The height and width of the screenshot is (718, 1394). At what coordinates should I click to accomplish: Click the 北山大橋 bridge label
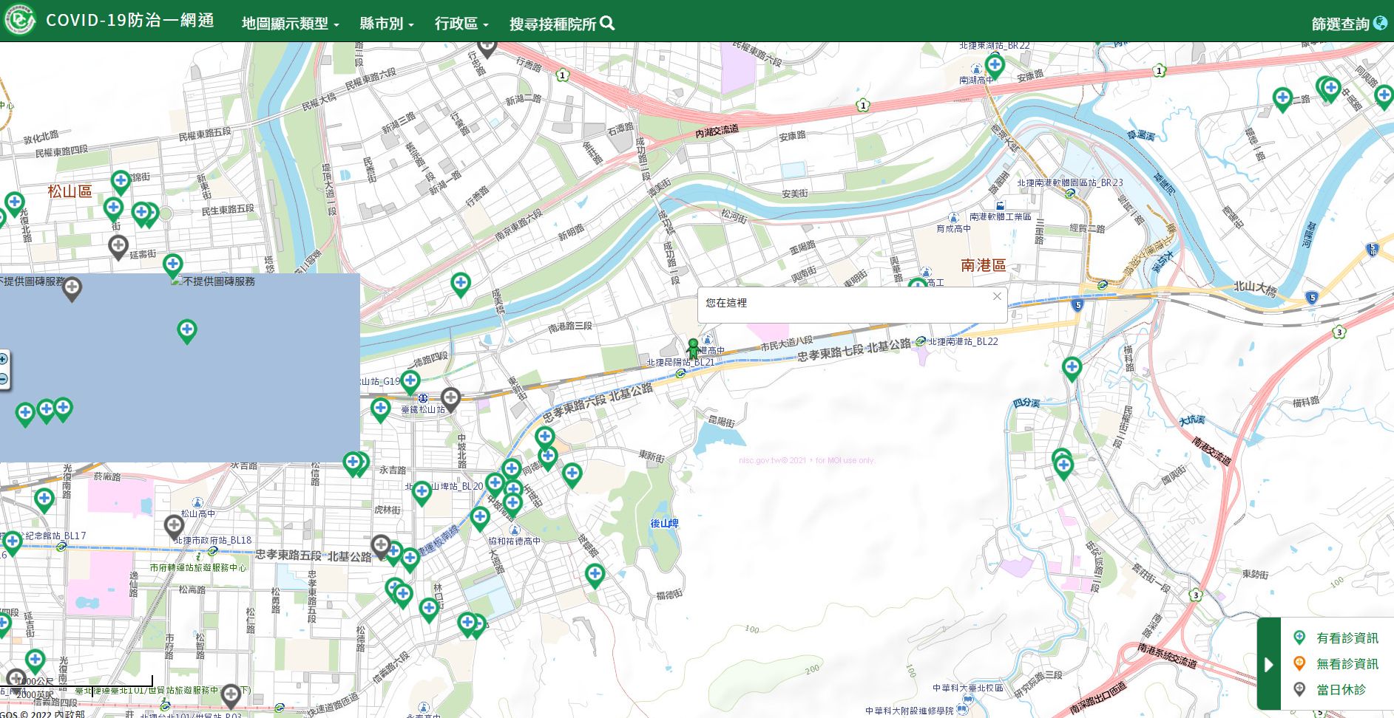[1255, 288]
